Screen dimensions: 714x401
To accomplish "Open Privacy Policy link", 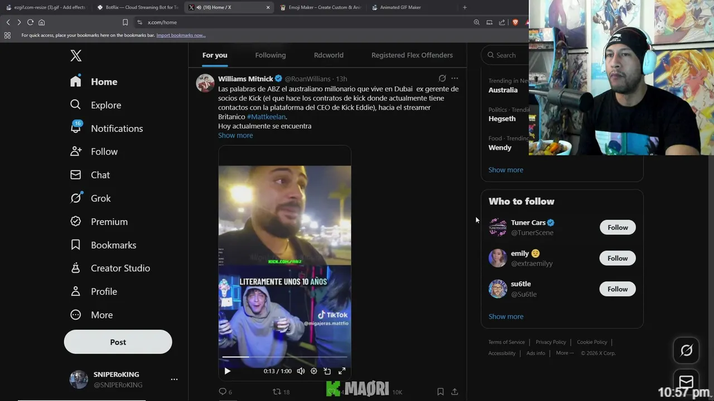I will click(x=551, y=342).
